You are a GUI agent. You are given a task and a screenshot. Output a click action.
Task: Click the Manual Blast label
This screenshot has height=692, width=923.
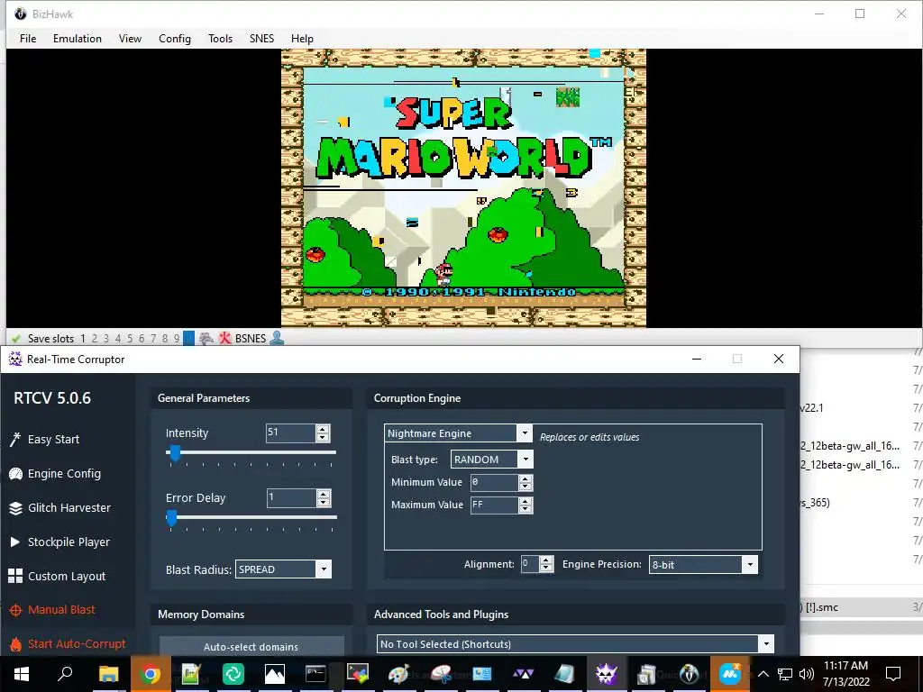coord(61,610)
